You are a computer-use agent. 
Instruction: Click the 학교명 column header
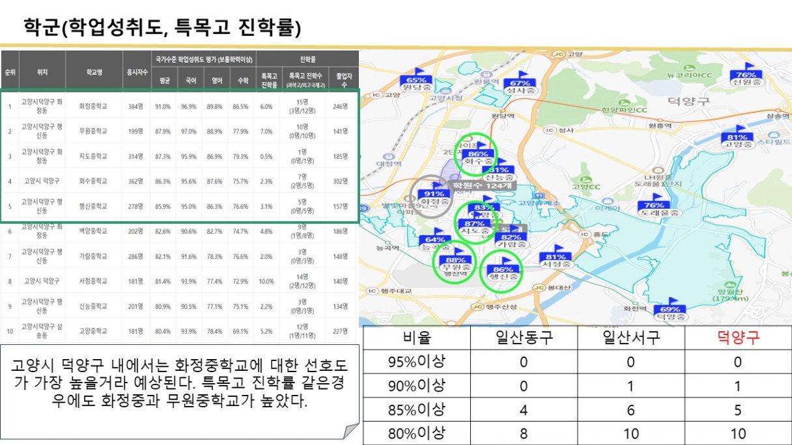click(x=94, y=73)
